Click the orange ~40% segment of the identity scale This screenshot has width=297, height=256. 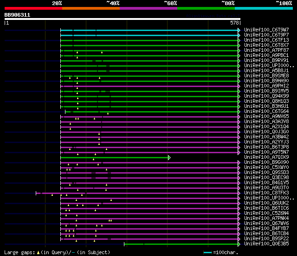(91, 8)
